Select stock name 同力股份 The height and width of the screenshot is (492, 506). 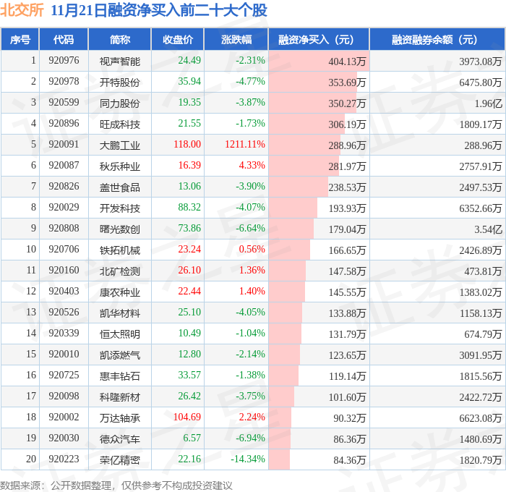[120, 103]
